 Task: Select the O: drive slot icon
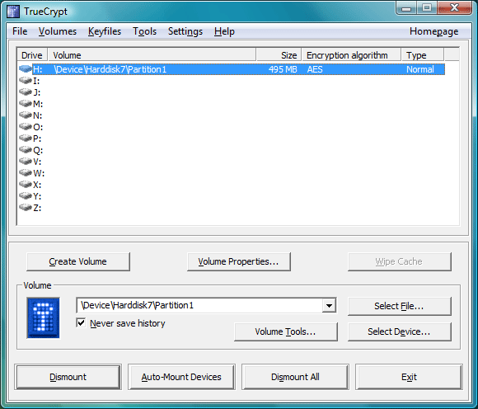coord(26,127)
